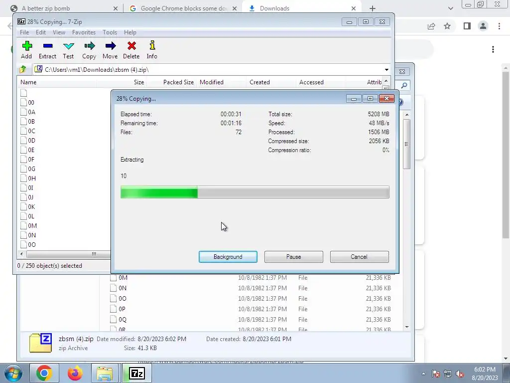Click the volume icon in system tray

pos(460,374)
